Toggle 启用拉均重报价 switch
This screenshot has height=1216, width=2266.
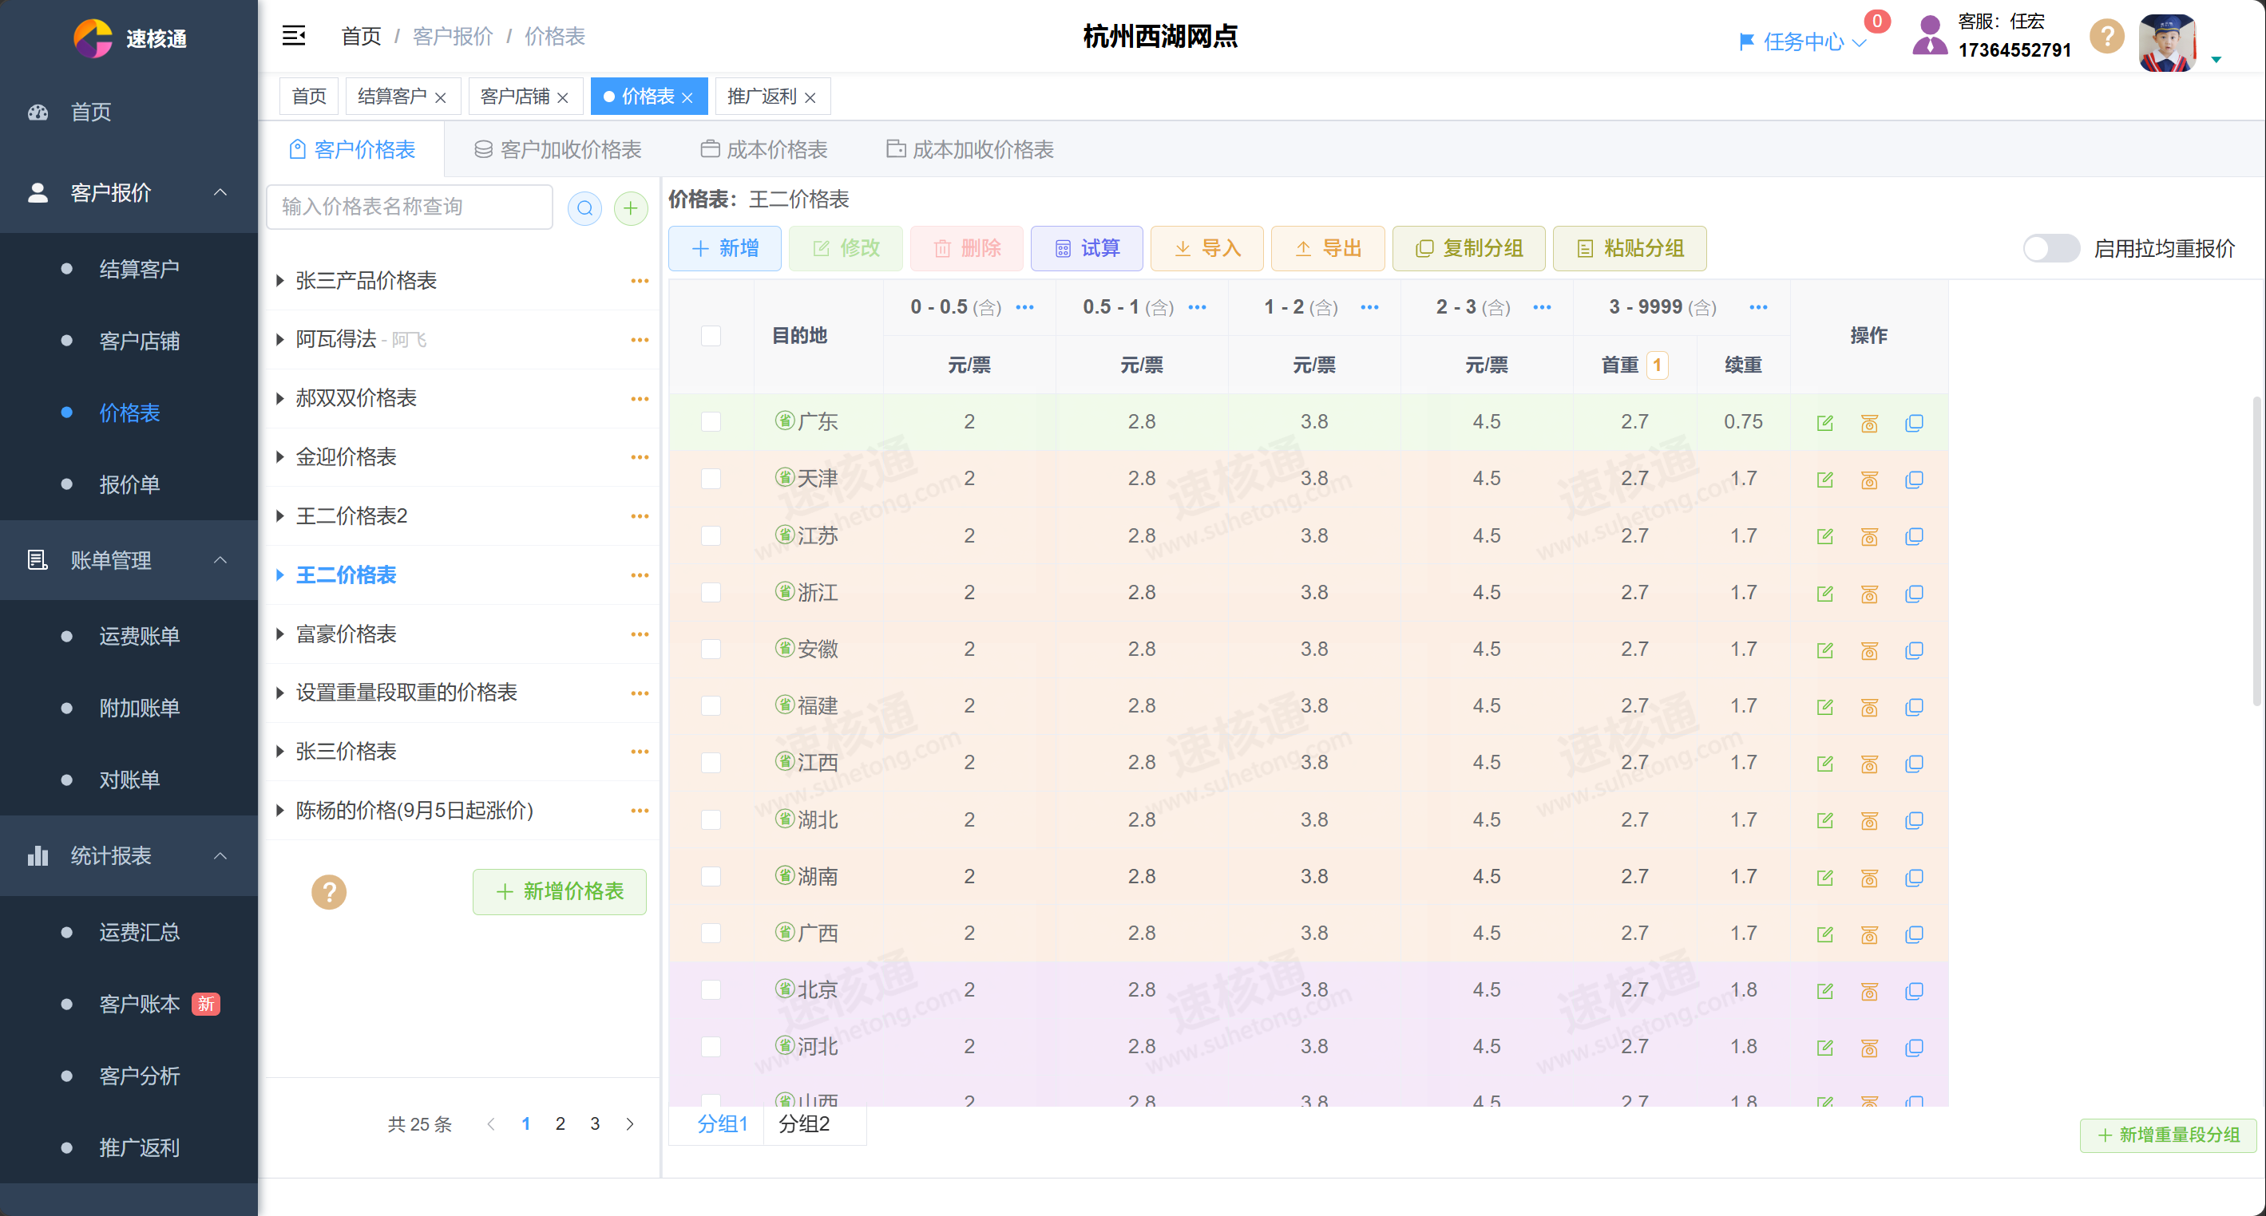2050,248
